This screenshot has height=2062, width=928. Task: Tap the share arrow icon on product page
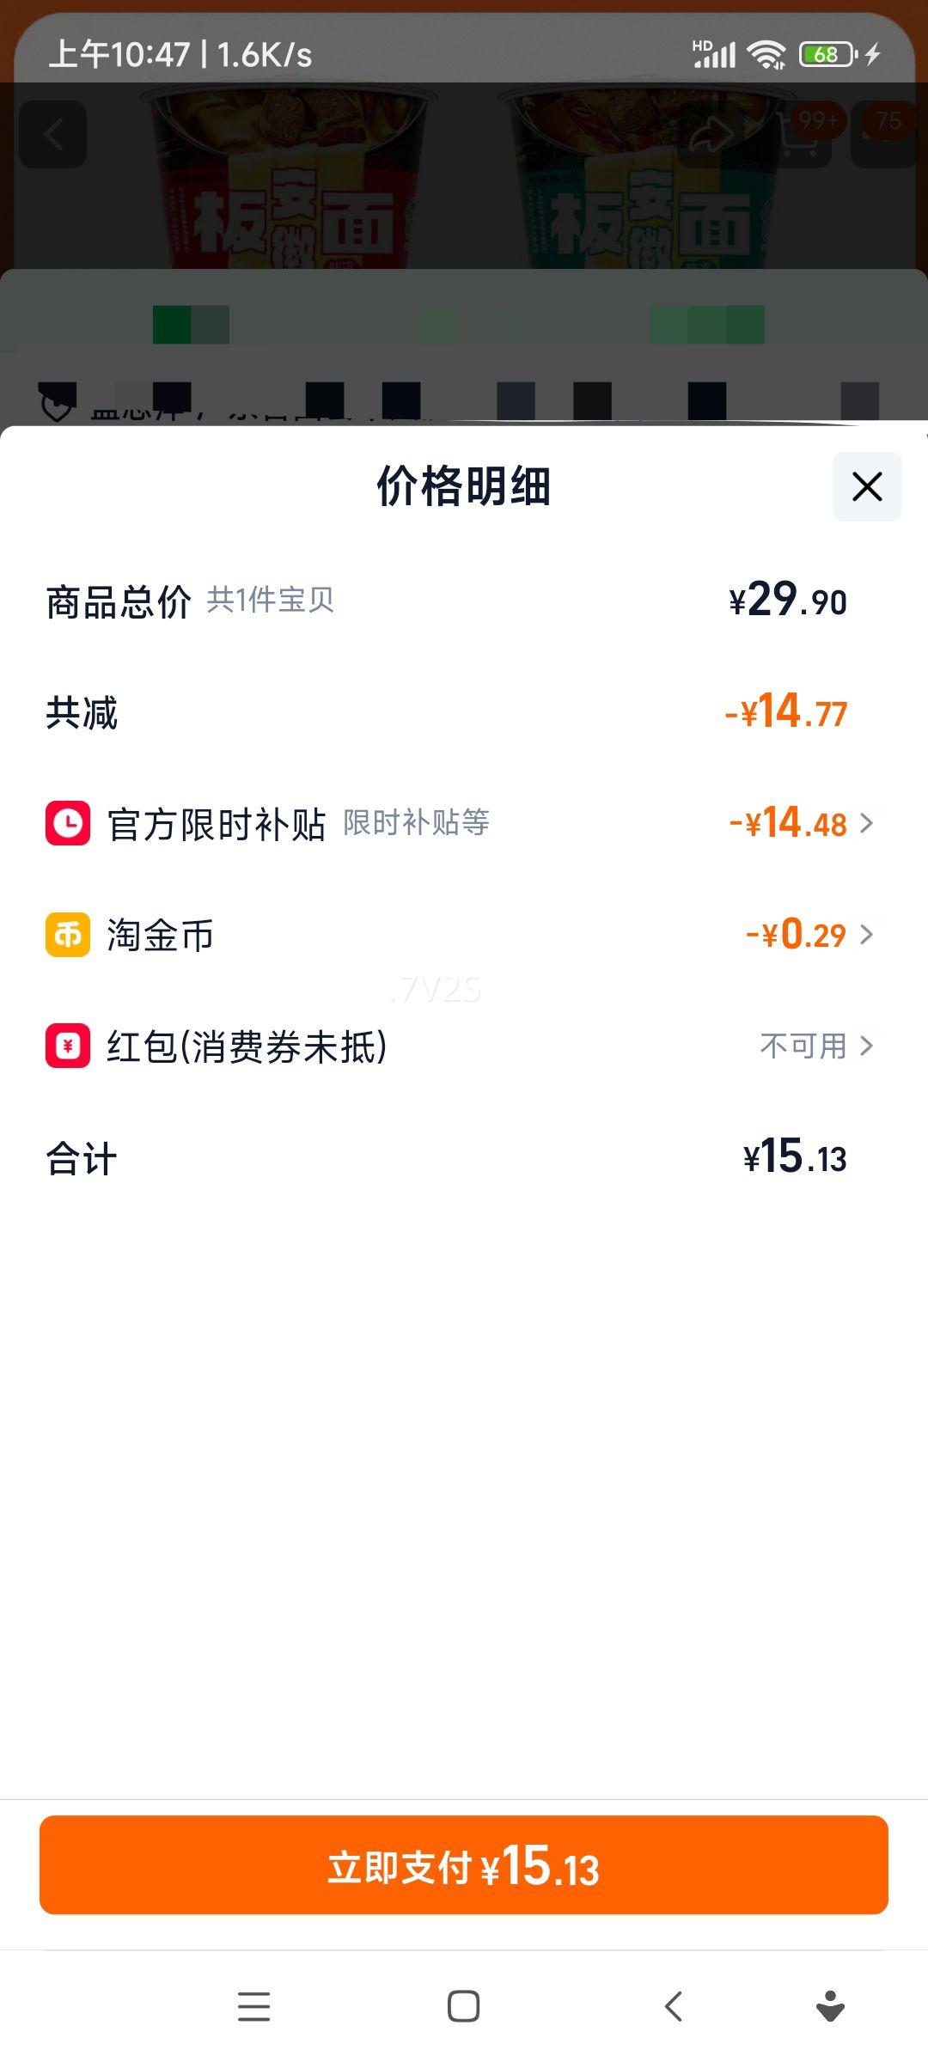tap(710, 134)
